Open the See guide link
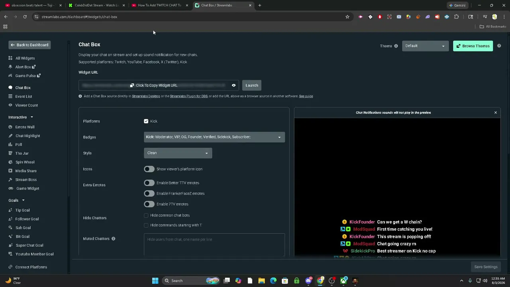This screenshot has height=287, width=510. click(306, 96)
